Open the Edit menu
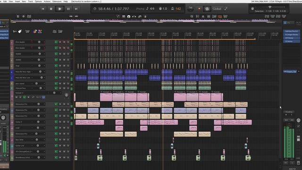 pos(5,1)
